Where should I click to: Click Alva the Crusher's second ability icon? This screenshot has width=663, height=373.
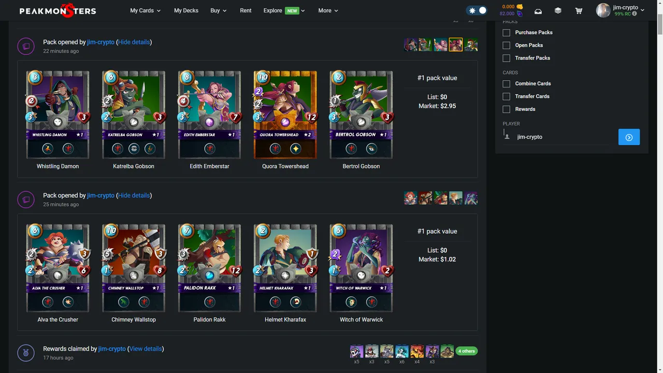click(x=68, y=302)
